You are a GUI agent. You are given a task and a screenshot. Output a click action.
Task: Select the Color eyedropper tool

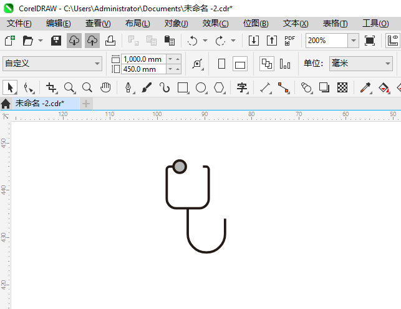tap(365, 87)
